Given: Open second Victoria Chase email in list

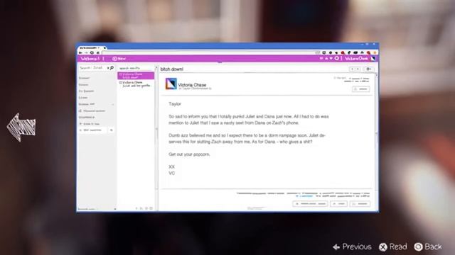Looking at the screenshot, I should [x=136, y=84].
